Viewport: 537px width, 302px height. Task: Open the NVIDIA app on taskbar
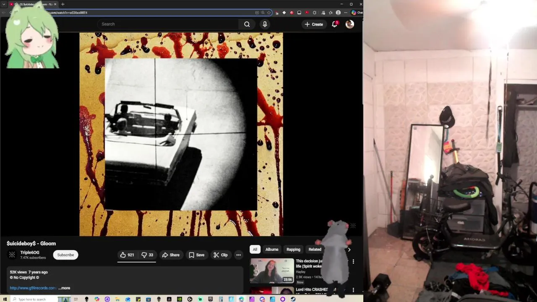[x=180, y=299]
